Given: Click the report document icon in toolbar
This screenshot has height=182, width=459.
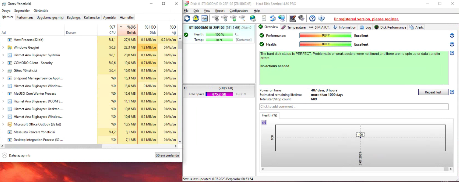Looking at the screenshot, I should (x=264, y=18).
